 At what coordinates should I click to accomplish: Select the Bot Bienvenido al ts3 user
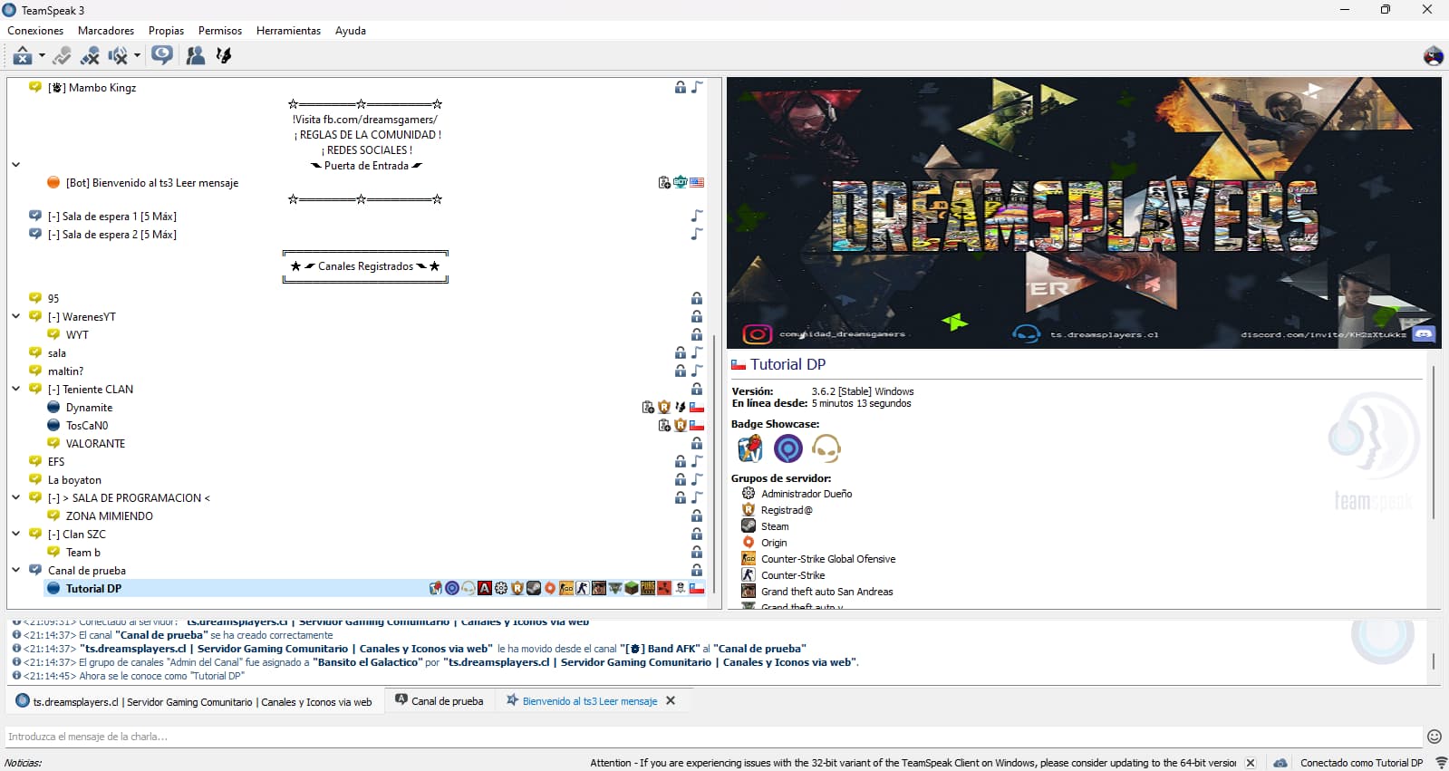[151, 183]
